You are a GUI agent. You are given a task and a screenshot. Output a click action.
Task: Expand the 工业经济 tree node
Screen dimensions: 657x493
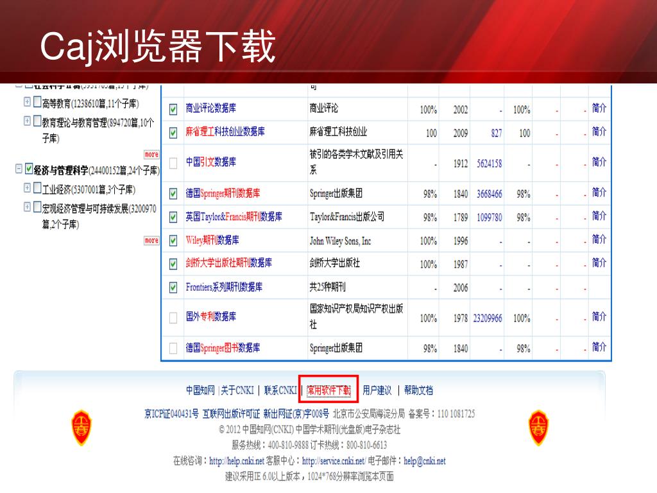(27, 187)
